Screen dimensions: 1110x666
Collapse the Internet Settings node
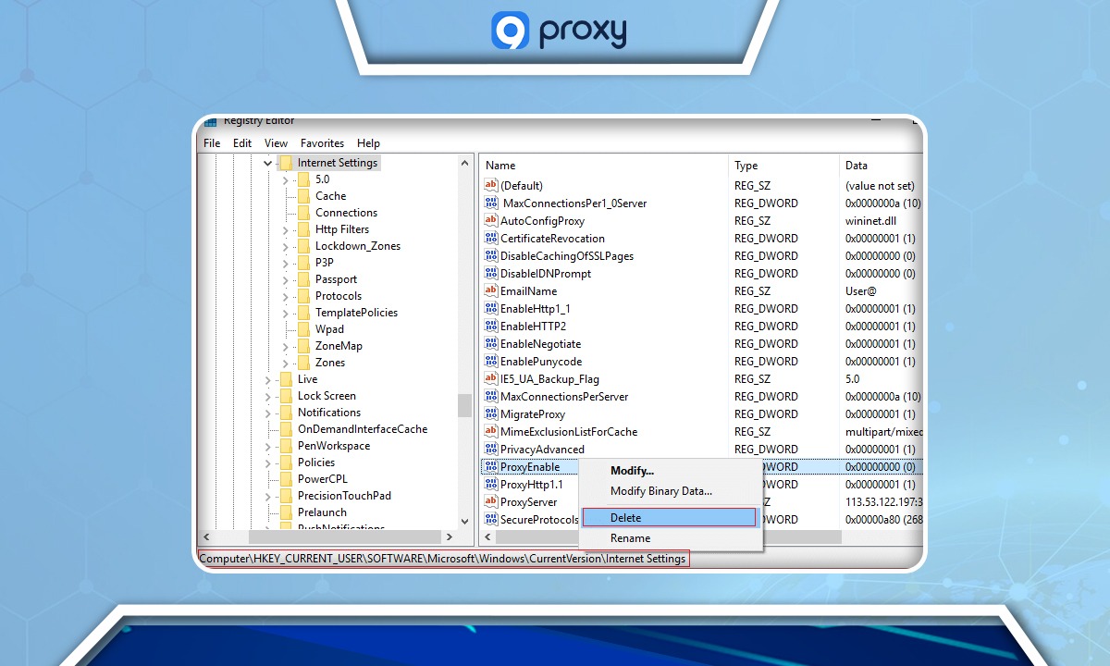click(267, 162)
